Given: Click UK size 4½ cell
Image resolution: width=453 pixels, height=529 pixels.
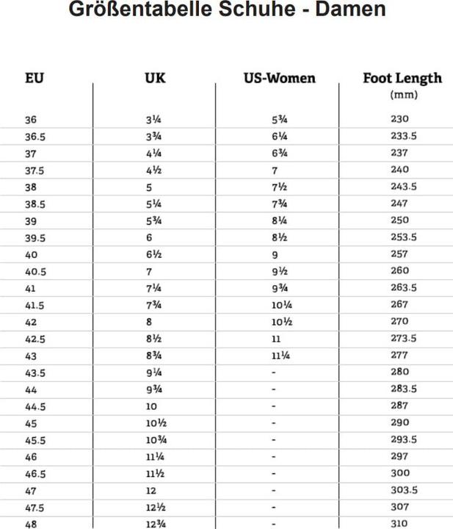Looking at the screenshot, I should [x=153, y=170].
